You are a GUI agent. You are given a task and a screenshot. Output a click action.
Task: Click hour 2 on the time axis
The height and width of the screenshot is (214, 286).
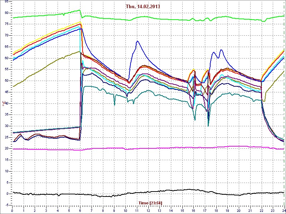click(x=35, y=210)
